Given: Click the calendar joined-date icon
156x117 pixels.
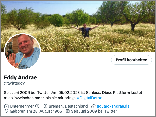Looking at the screenshot, I should pyautogui.click(x=67, y=111).
